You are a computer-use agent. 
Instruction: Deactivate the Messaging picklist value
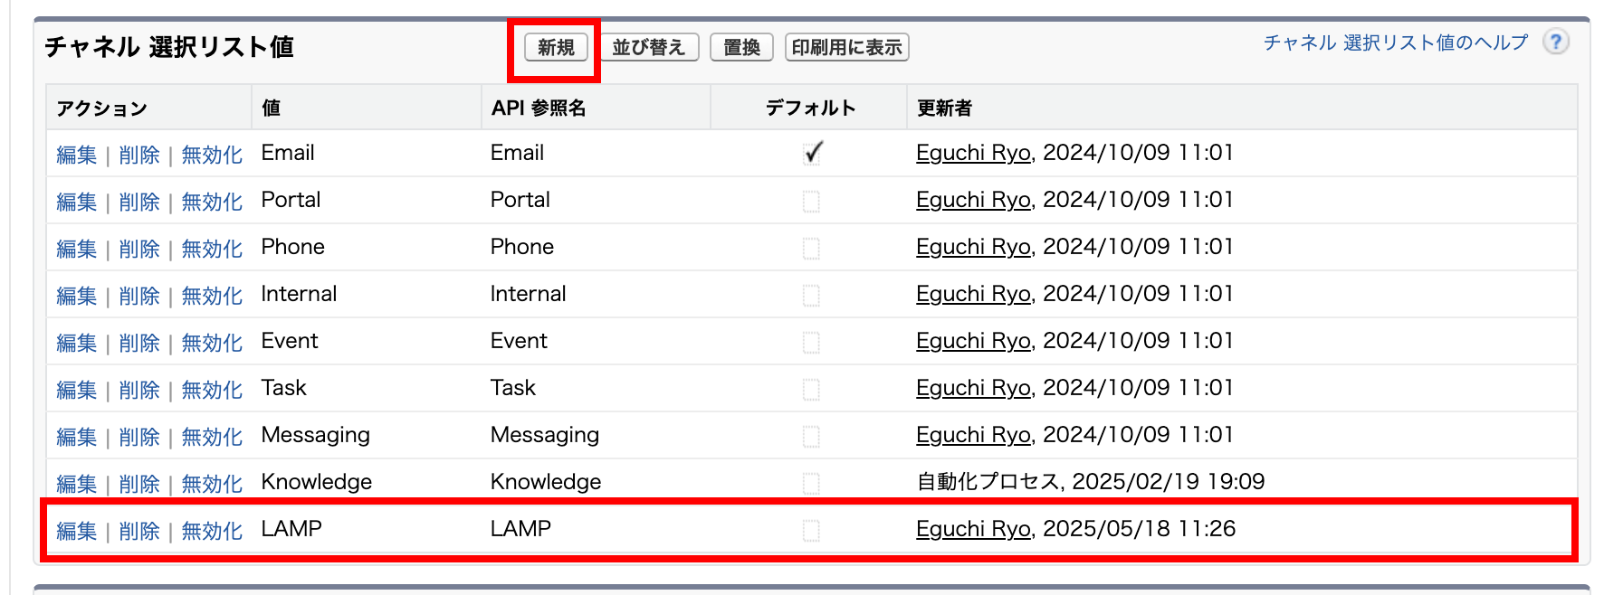tap(212, 437)
